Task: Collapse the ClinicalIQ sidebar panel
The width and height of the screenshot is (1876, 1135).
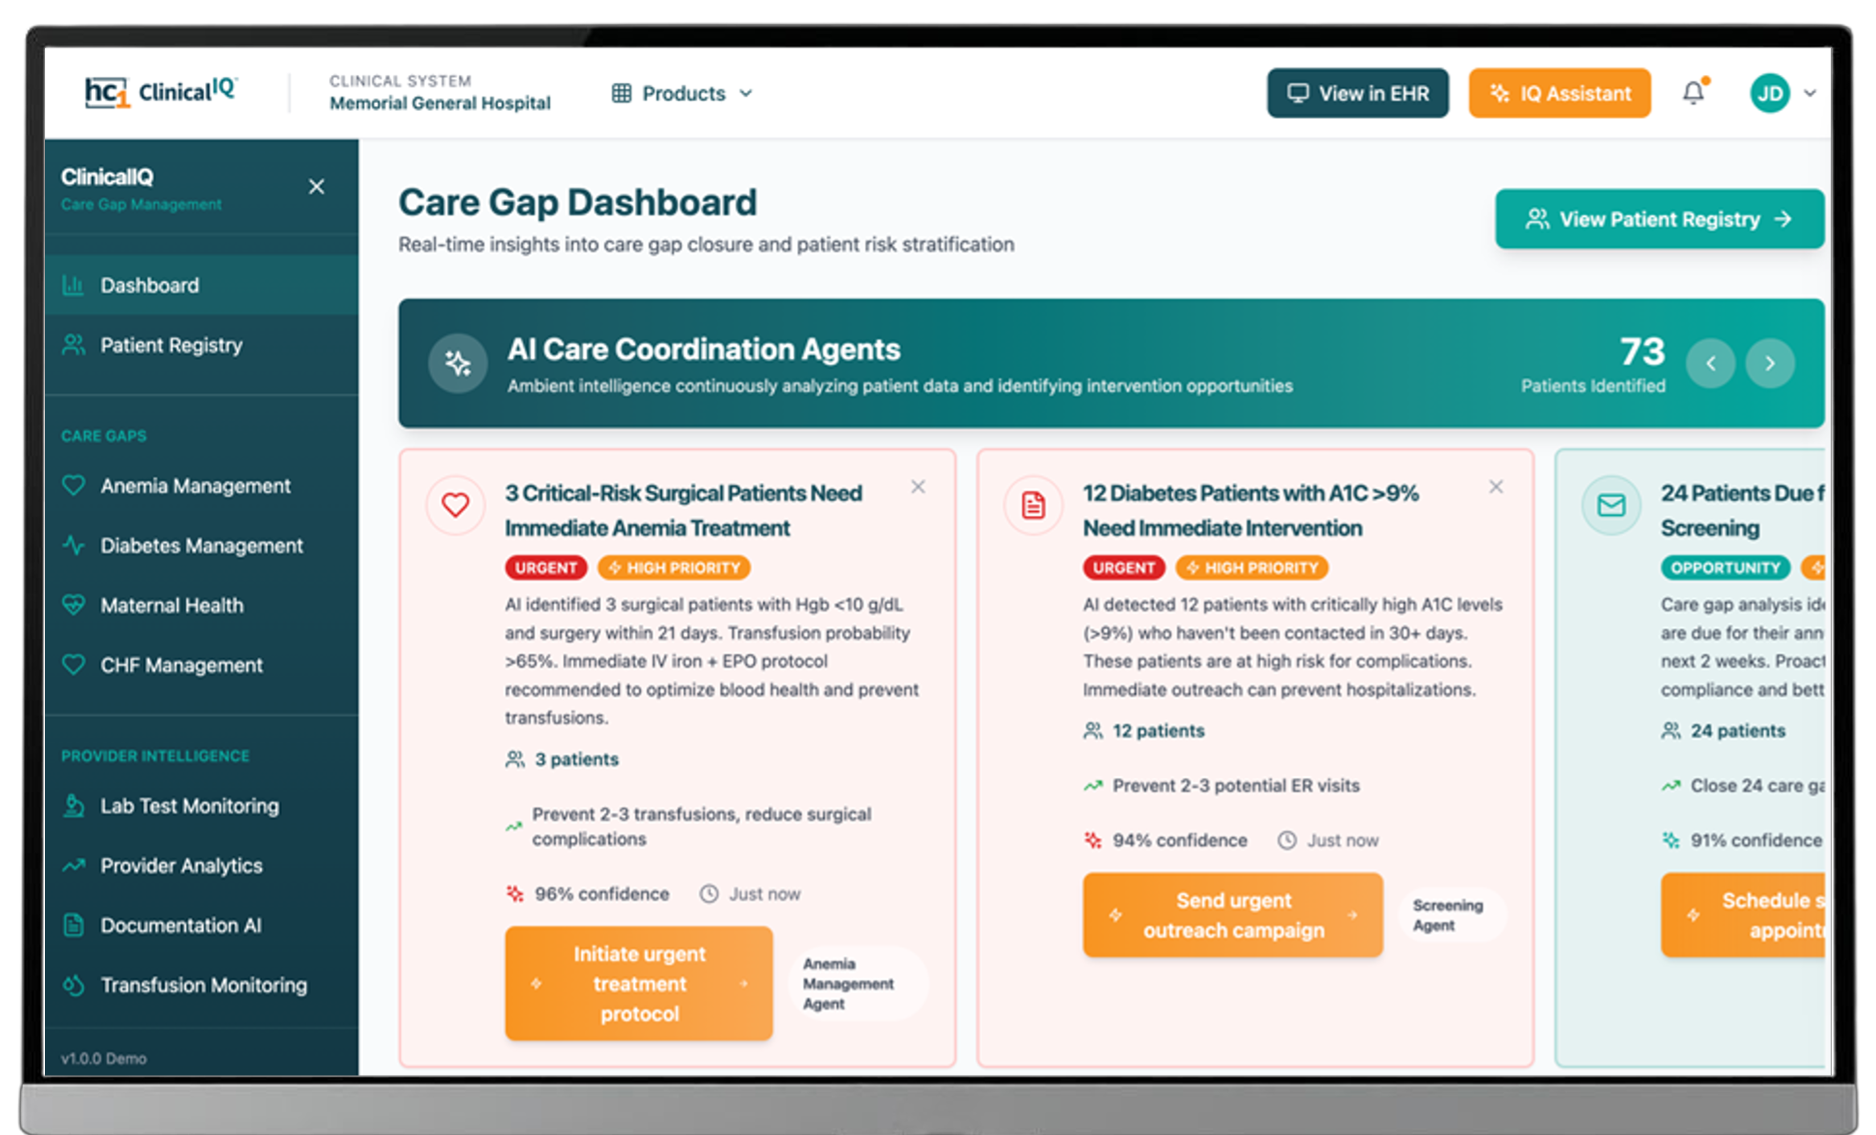Action: [x=316, y=187]
